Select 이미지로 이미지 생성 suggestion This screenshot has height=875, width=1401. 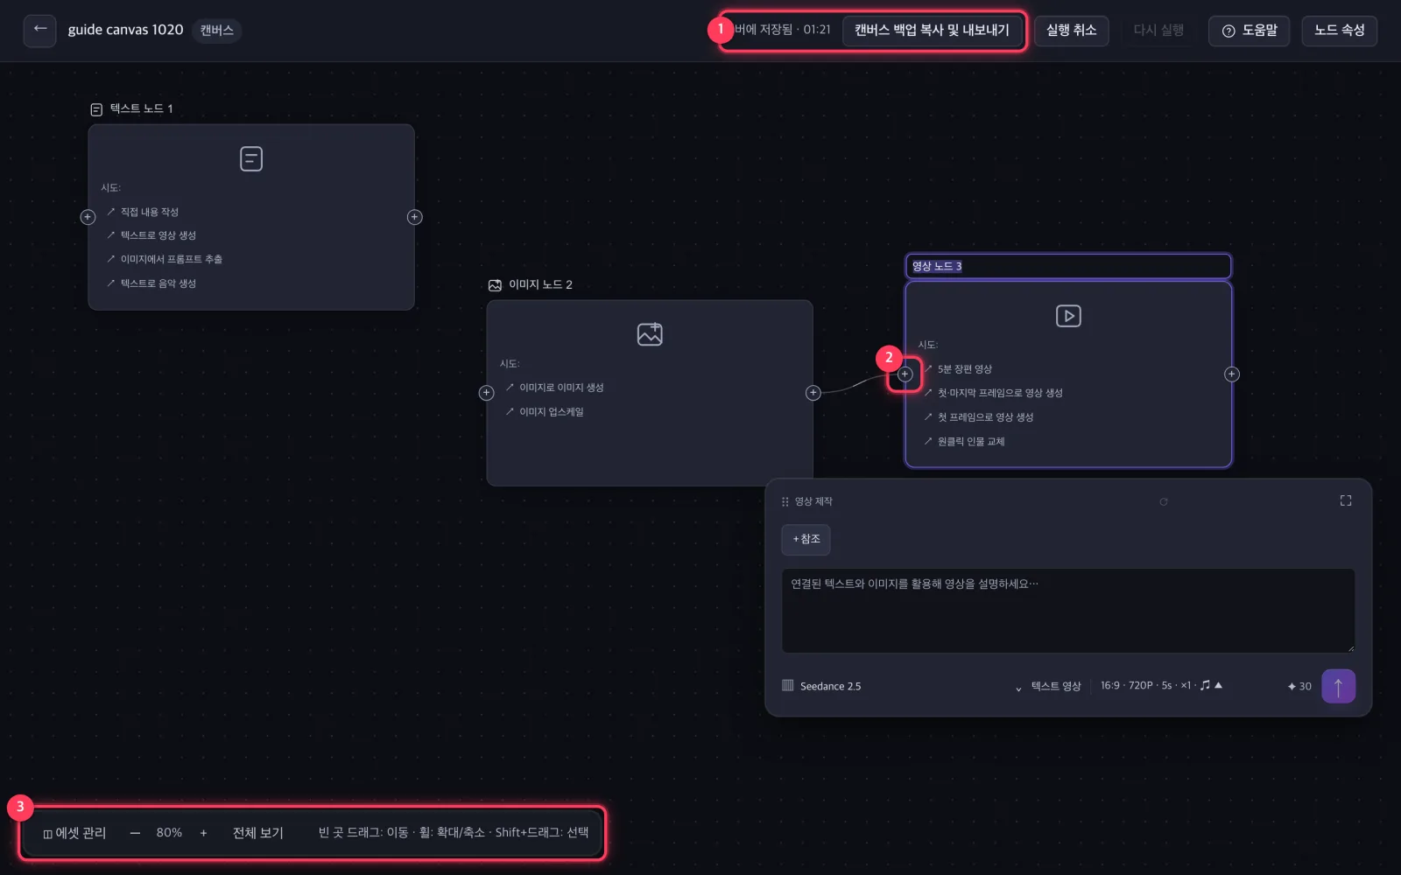[554, 388]
